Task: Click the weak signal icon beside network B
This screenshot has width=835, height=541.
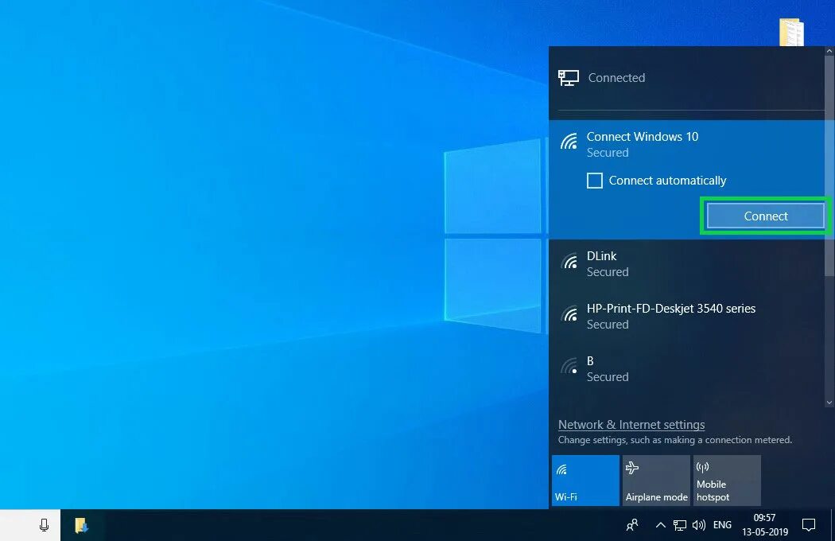Action: click(569, 366)
